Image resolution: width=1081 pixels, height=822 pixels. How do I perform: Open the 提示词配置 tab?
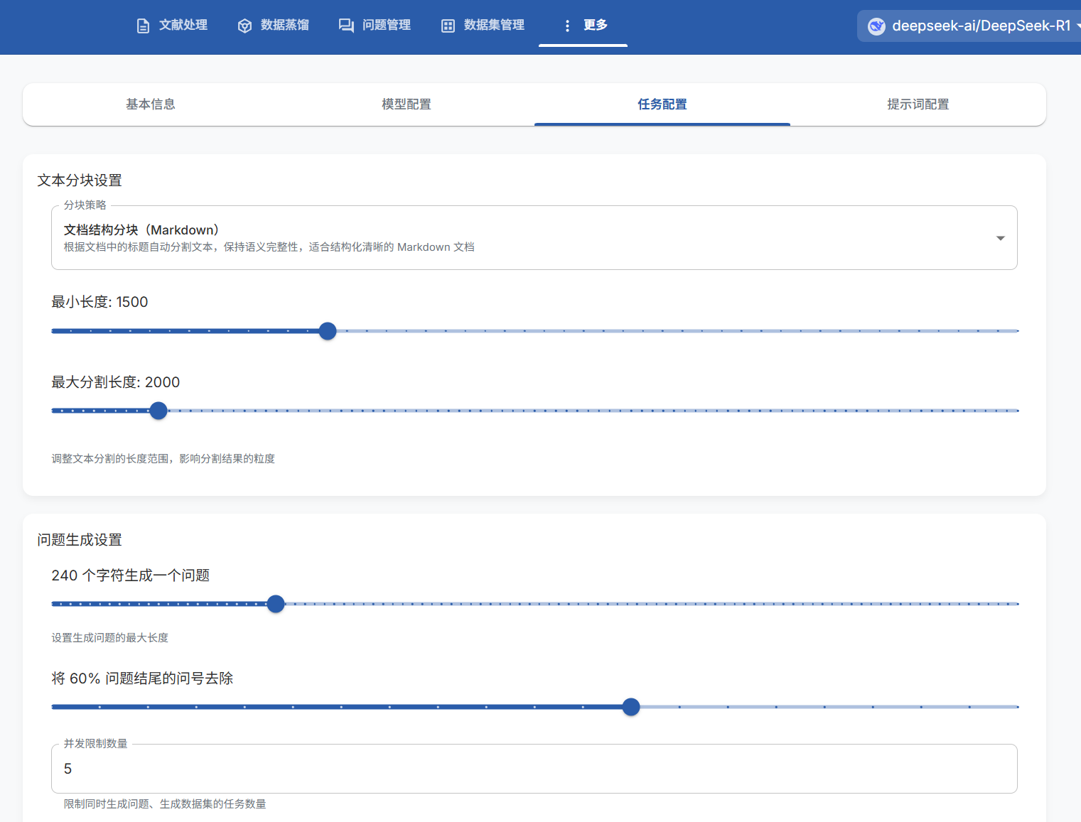918,104
